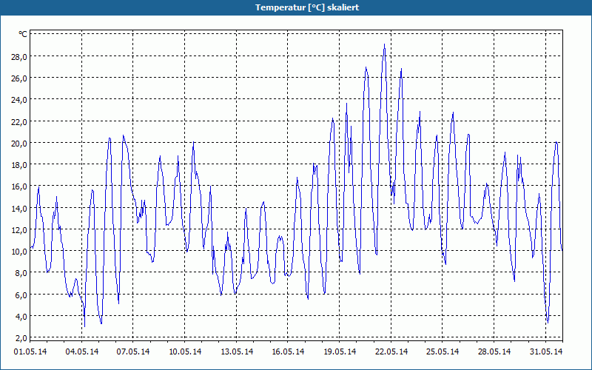Click the 16,0 y-axis label
Image resolution: width=592 pixels, height=370 pixels.
(19, 186)
